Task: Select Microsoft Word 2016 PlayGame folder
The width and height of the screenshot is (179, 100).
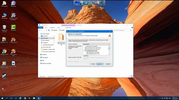Action: coord(61,39)
